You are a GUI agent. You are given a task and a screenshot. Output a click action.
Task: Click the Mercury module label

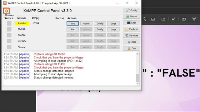click(x=22, y=41)
